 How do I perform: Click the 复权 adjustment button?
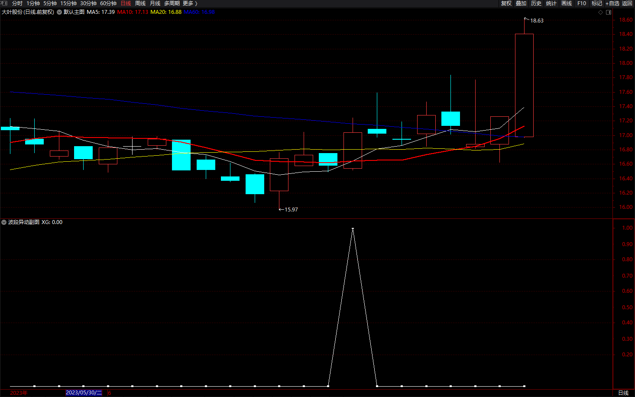tap(506, 3)
